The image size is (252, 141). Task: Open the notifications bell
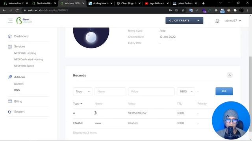(217, 21)
